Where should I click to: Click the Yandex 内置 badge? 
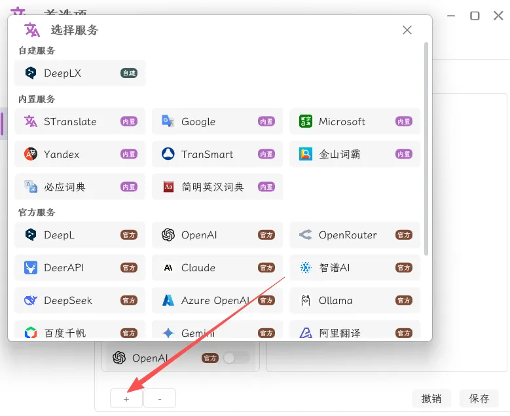point(129,154)
